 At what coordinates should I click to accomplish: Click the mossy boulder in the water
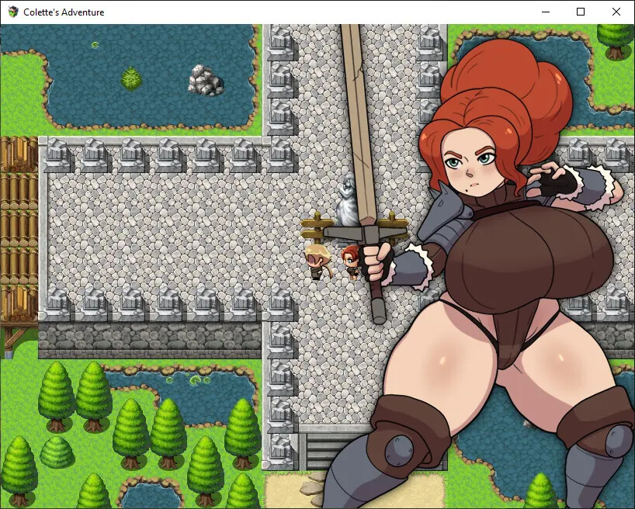click(x=130, y=80)
